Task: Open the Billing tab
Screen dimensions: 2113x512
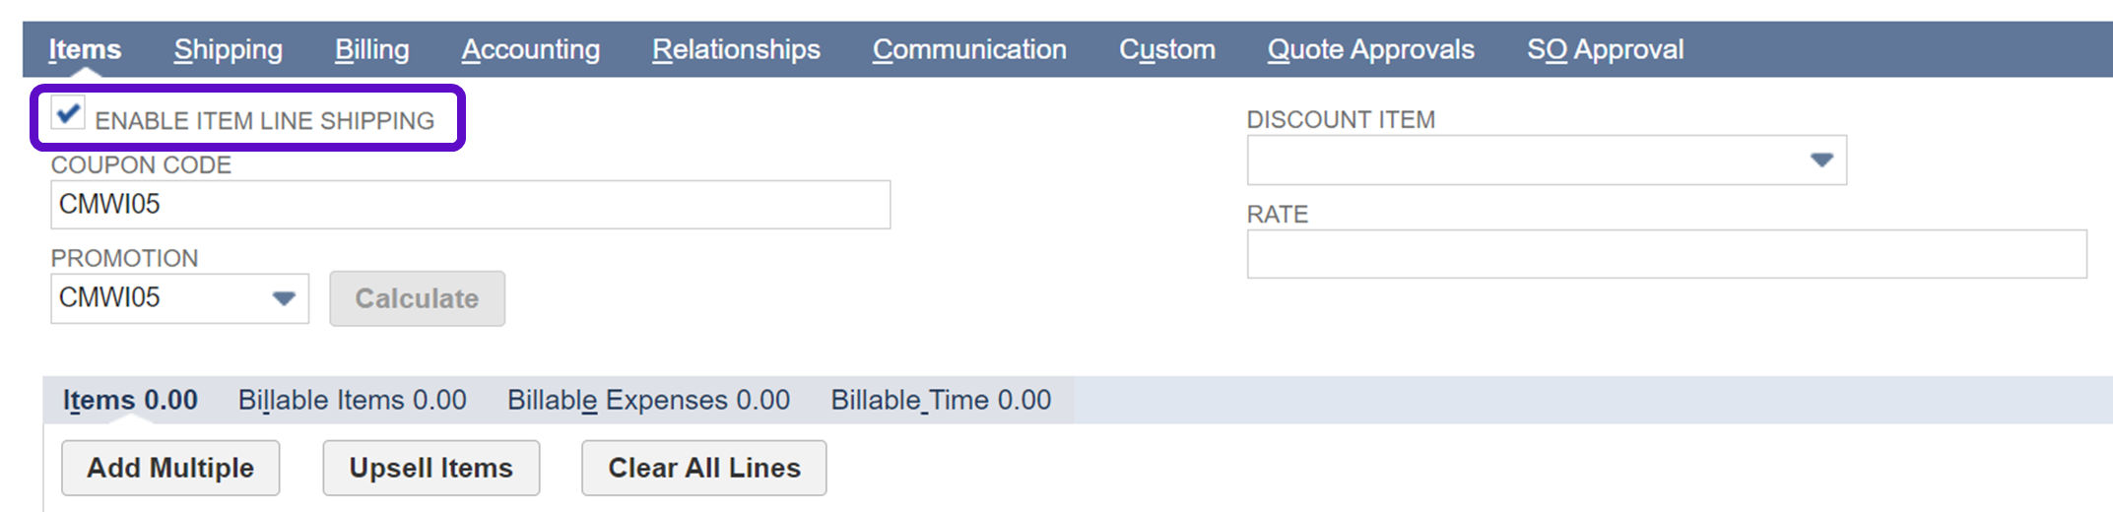Action: click(371, 49)
